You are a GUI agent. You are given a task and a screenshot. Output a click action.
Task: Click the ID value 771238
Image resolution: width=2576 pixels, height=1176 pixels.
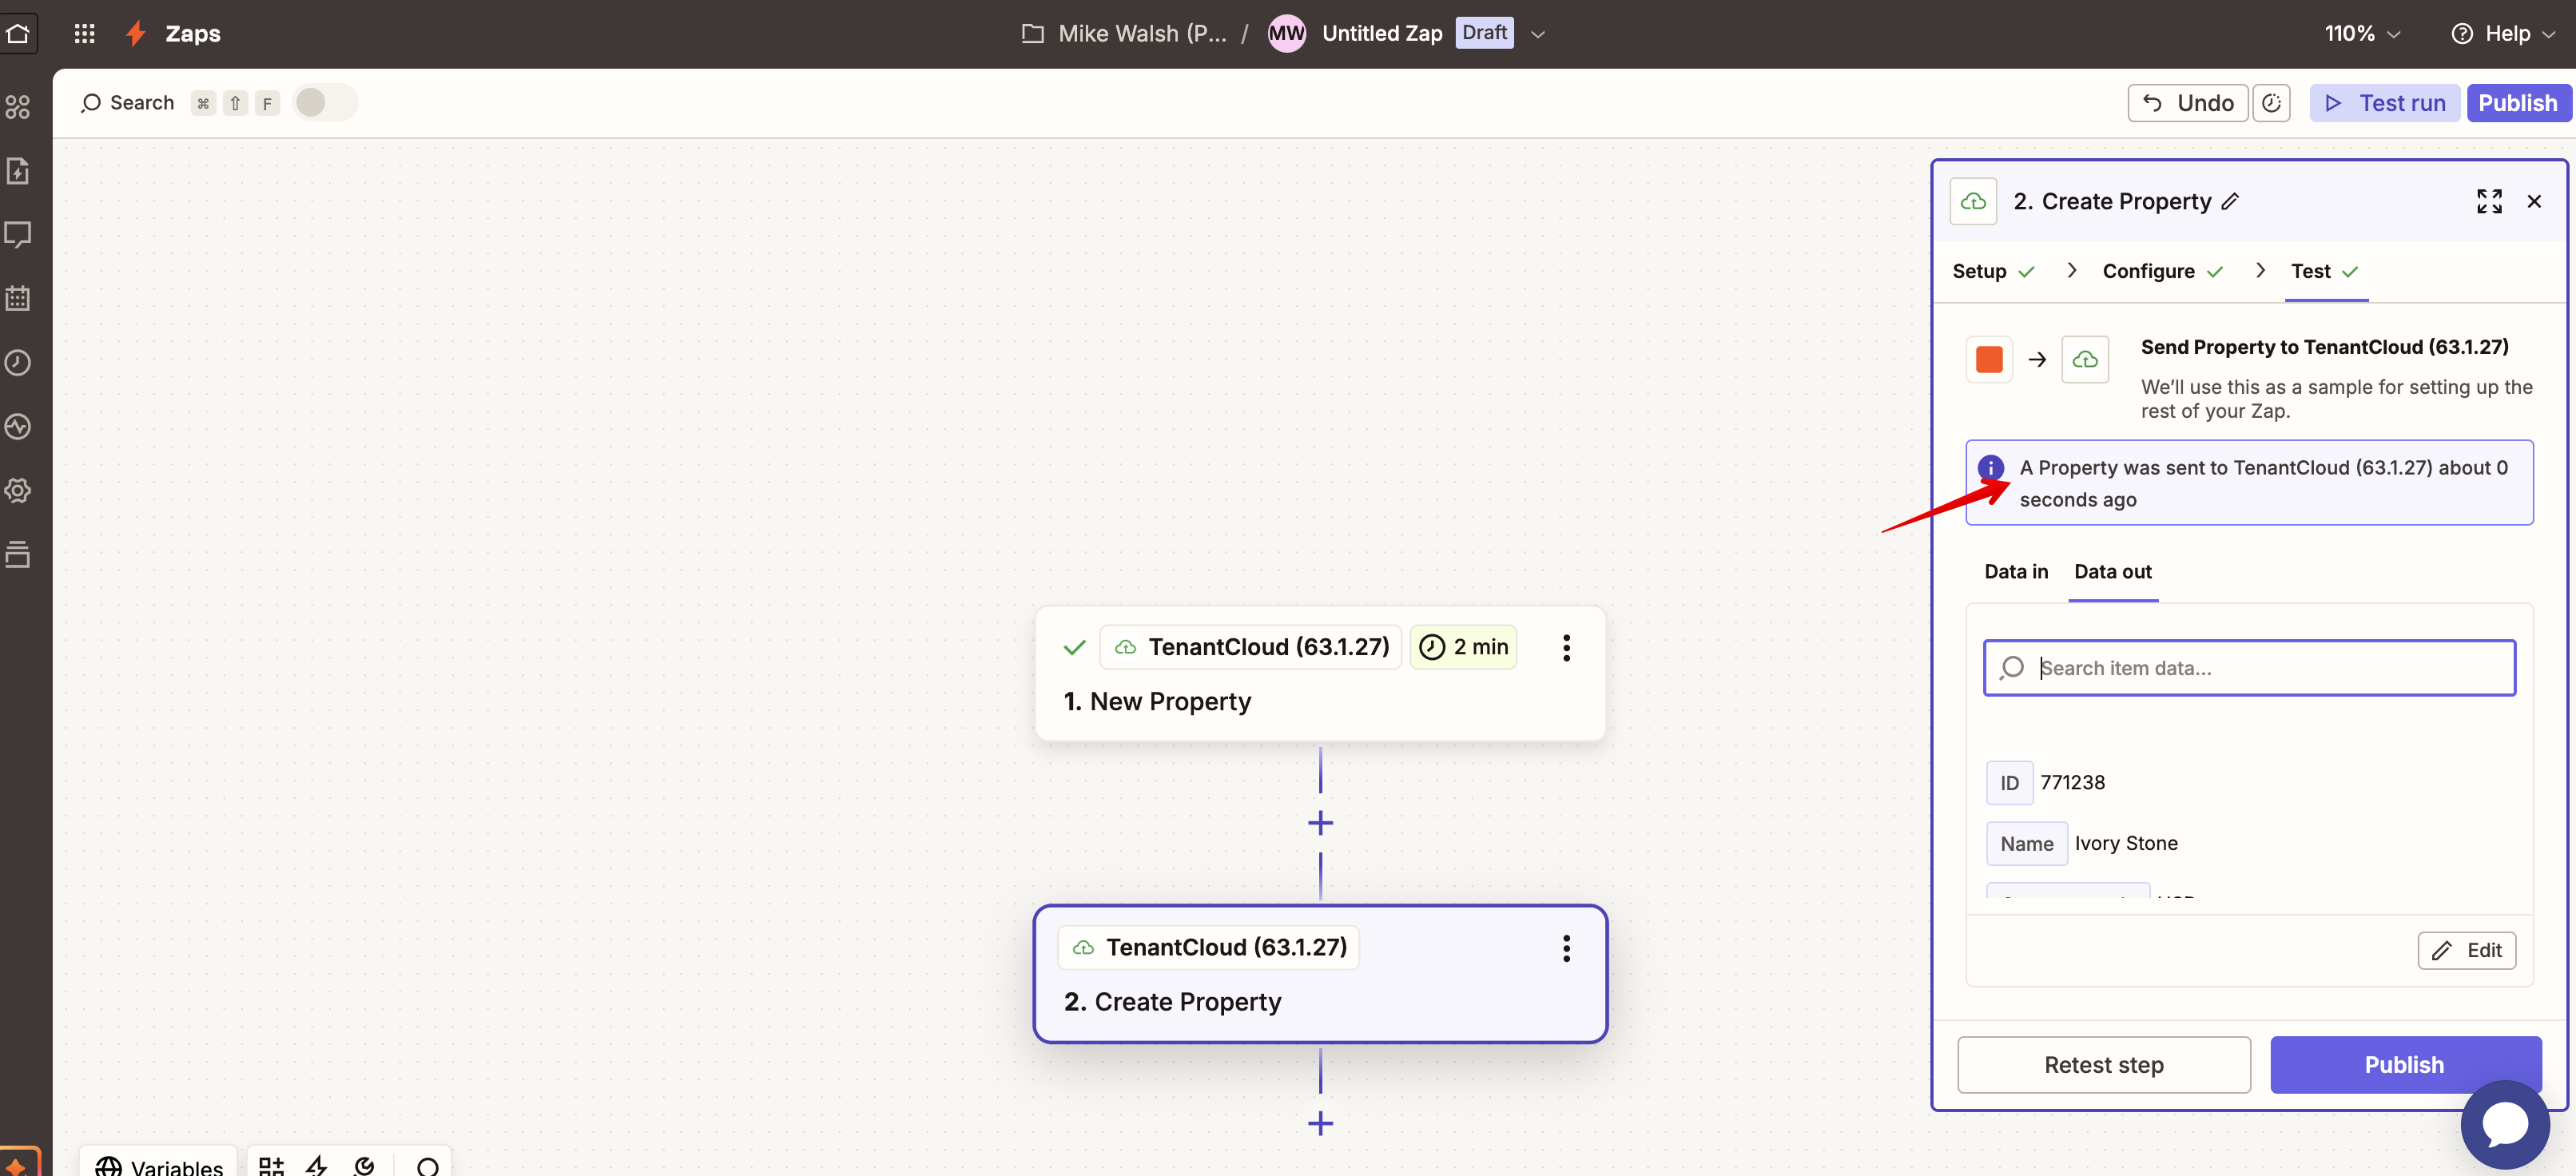coord(2072,782)
